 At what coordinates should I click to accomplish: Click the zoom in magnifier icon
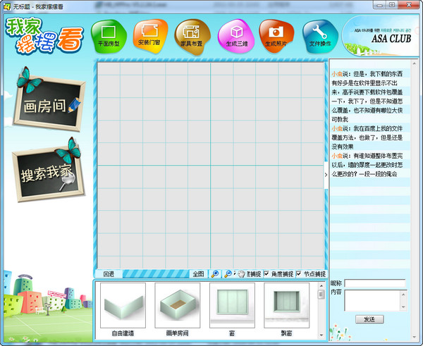pos(215,273)
